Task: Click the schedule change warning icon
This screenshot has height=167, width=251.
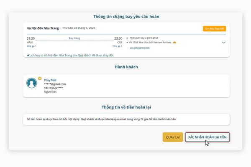Action: [28, 55]
